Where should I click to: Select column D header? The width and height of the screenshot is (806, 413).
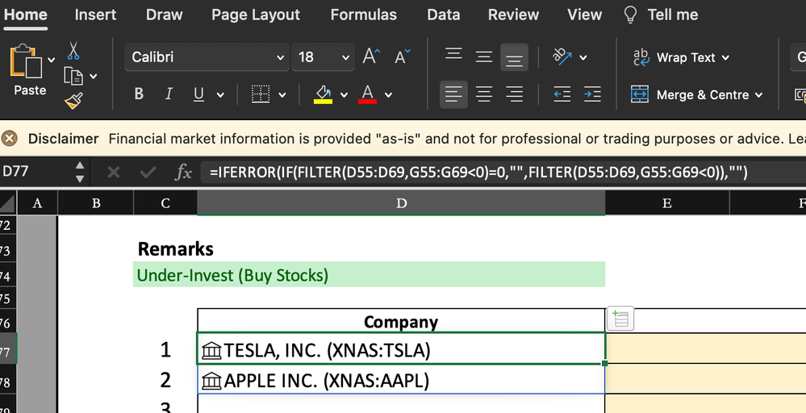[x=401, y=203]
